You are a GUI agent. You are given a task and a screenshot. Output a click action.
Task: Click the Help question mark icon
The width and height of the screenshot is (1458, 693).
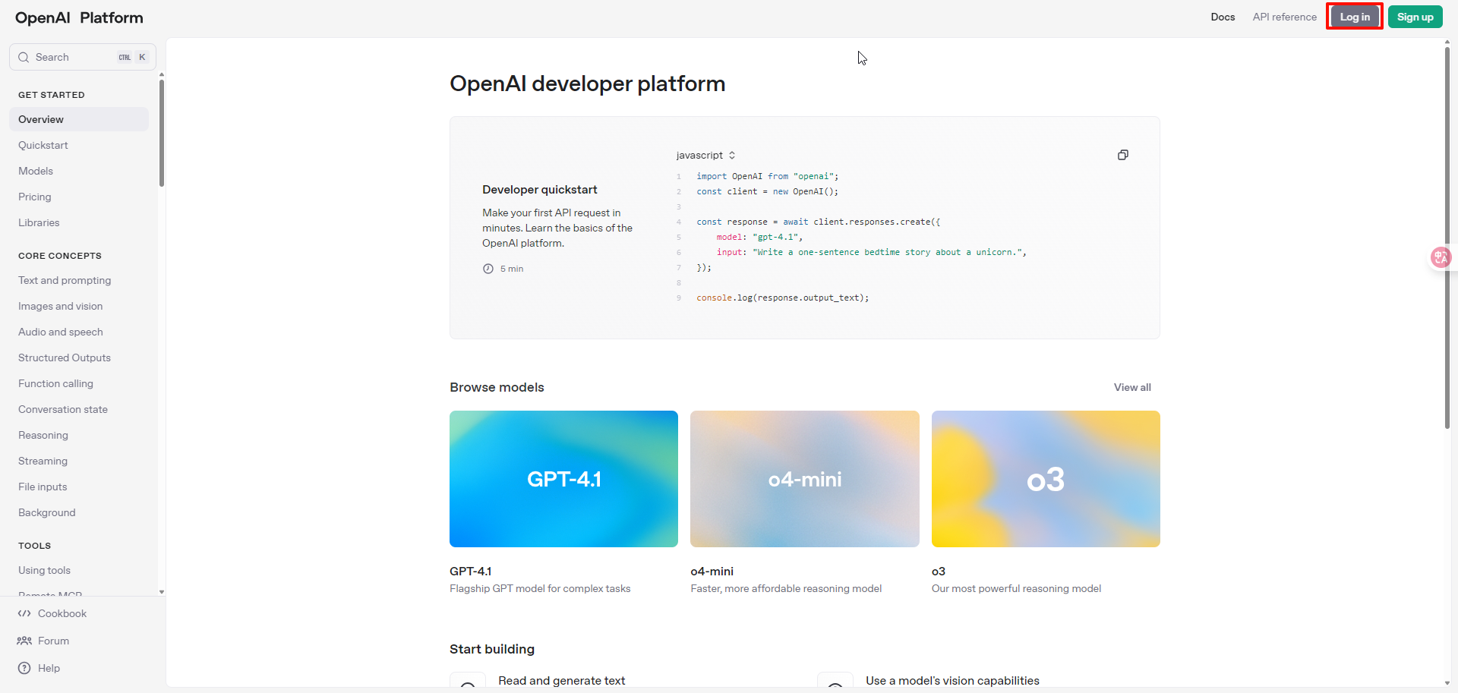coord(24,668)
